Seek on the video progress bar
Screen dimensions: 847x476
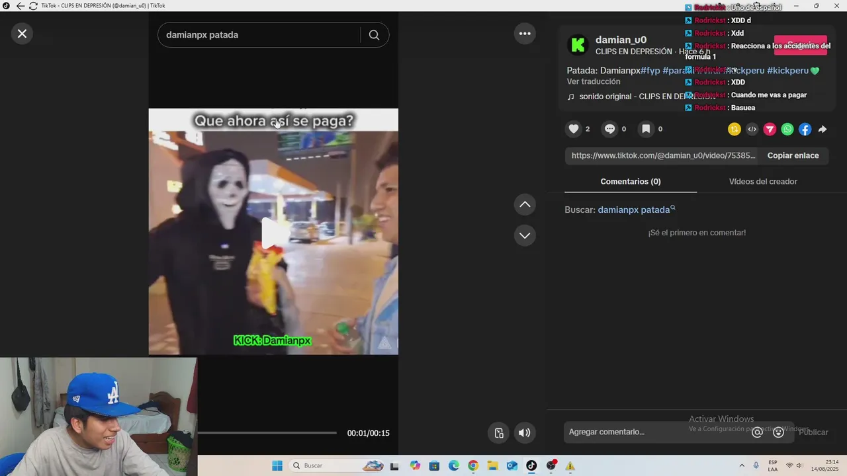click(267, 433)
